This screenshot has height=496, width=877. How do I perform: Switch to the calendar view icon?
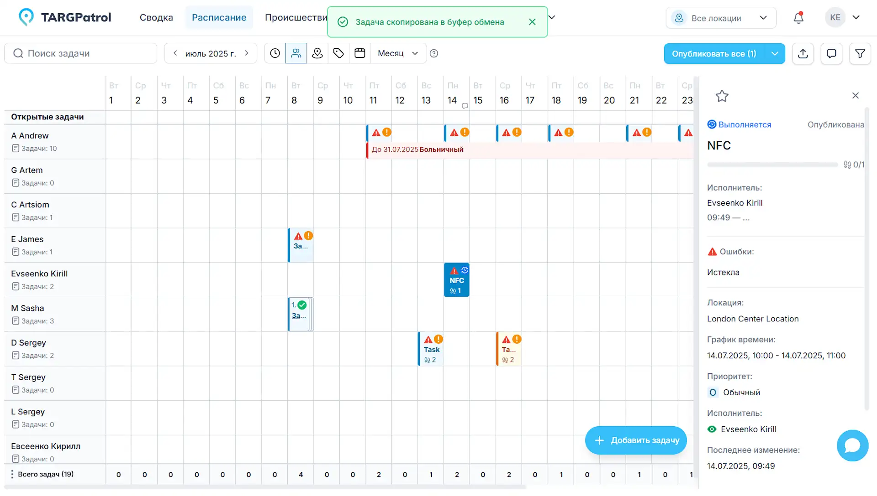(x=360, y=53)
